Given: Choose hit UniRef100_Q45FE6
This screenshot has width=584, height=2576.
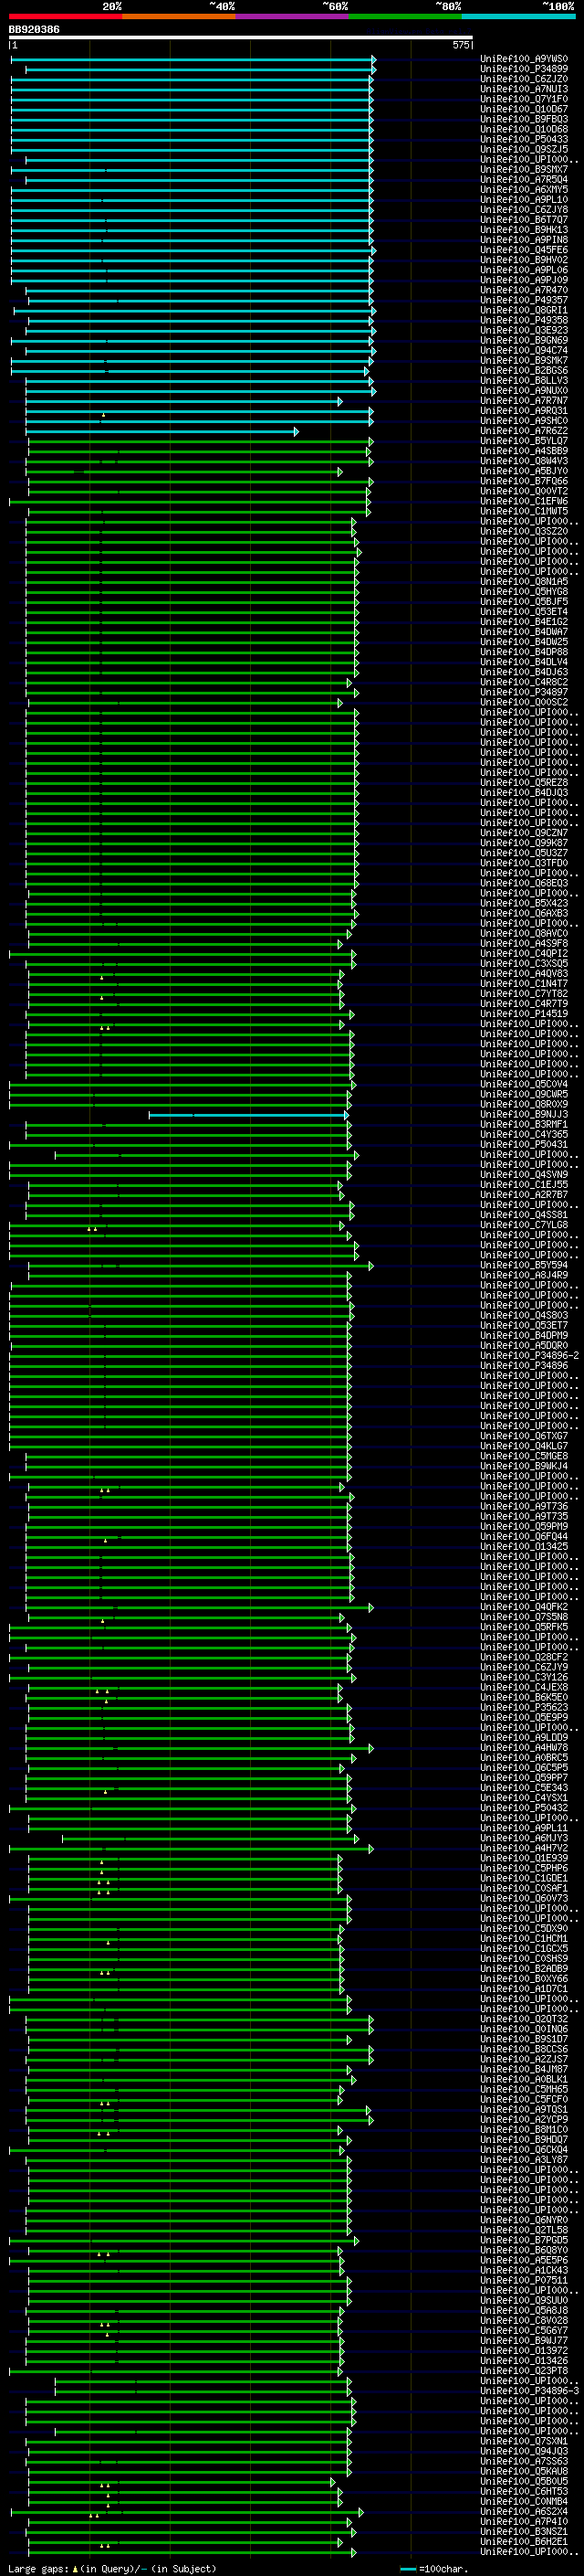Looking at the screenshot, I should click(x=524, y=250).
